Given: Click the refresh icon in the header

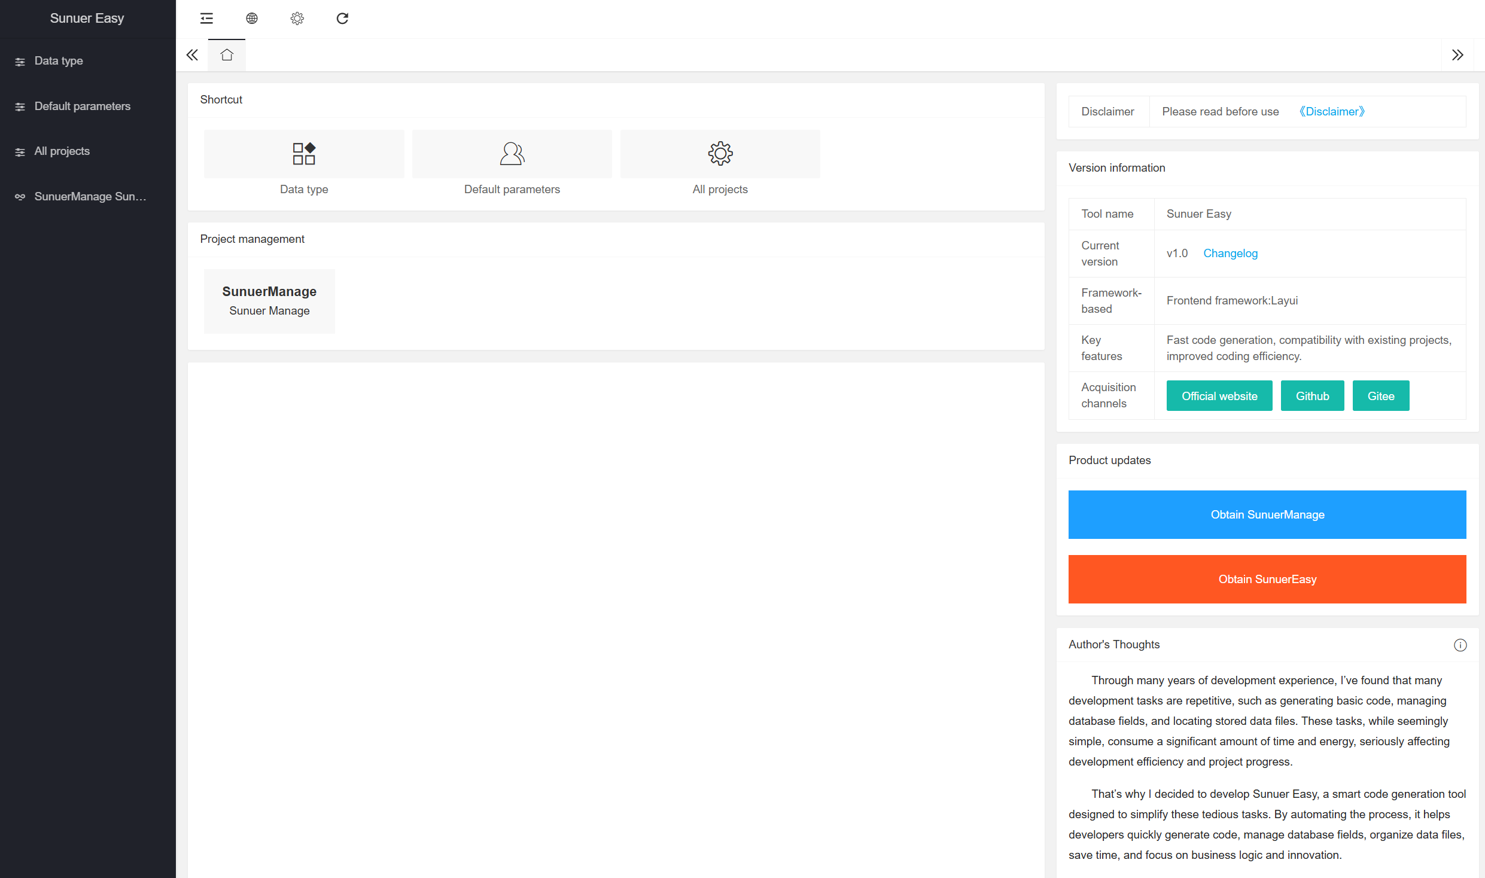Looking at the screenshot, I should 342,19.
